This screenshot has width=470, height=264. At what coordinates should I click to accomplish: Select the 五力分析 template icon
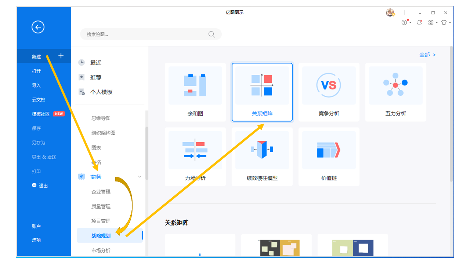tap(395, 85)
